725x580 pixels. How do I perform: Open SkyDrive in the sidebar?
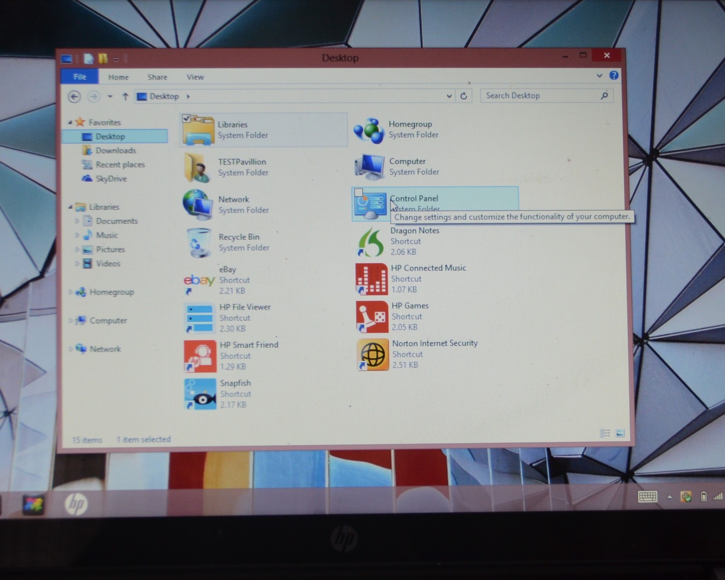click(111, 179)
